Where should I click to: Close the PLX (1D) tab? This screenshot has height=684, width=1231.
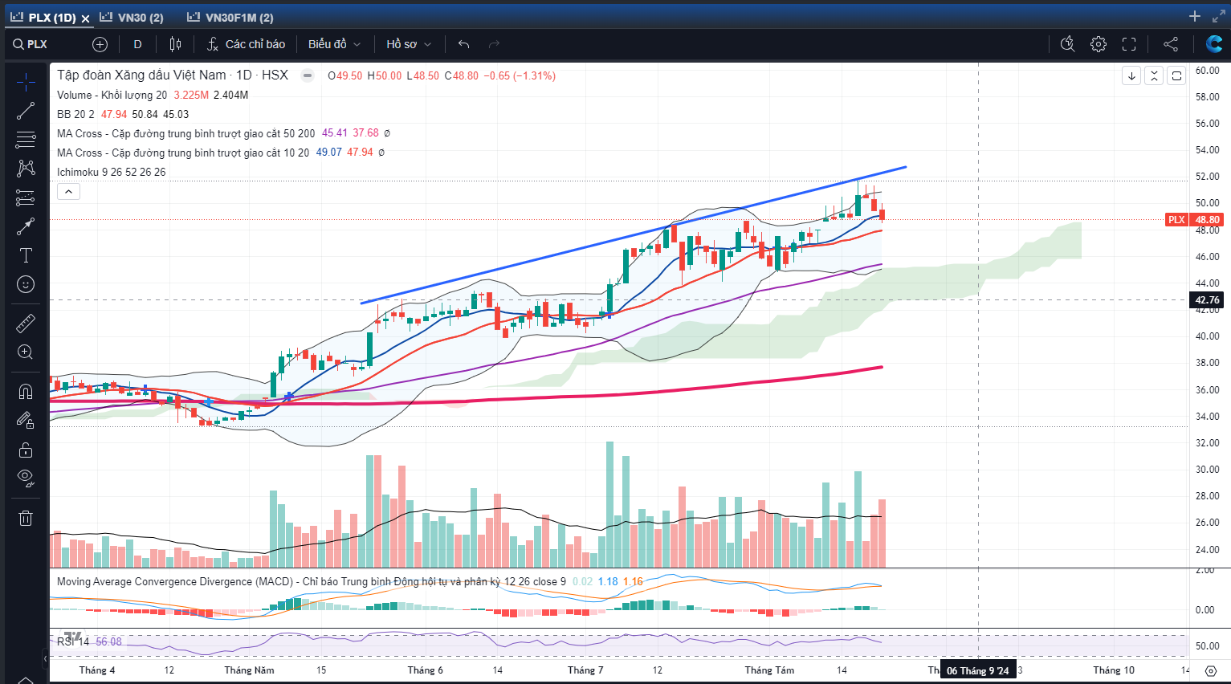point(85,18)
